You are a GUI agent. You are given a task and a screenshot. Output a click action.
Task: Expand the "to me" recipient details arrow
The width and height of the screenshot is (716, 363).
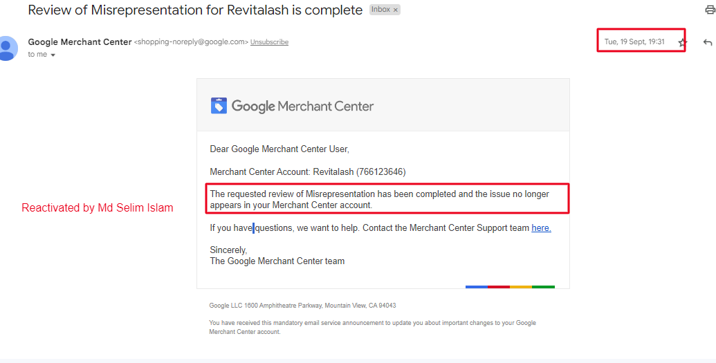coord(53,55)
